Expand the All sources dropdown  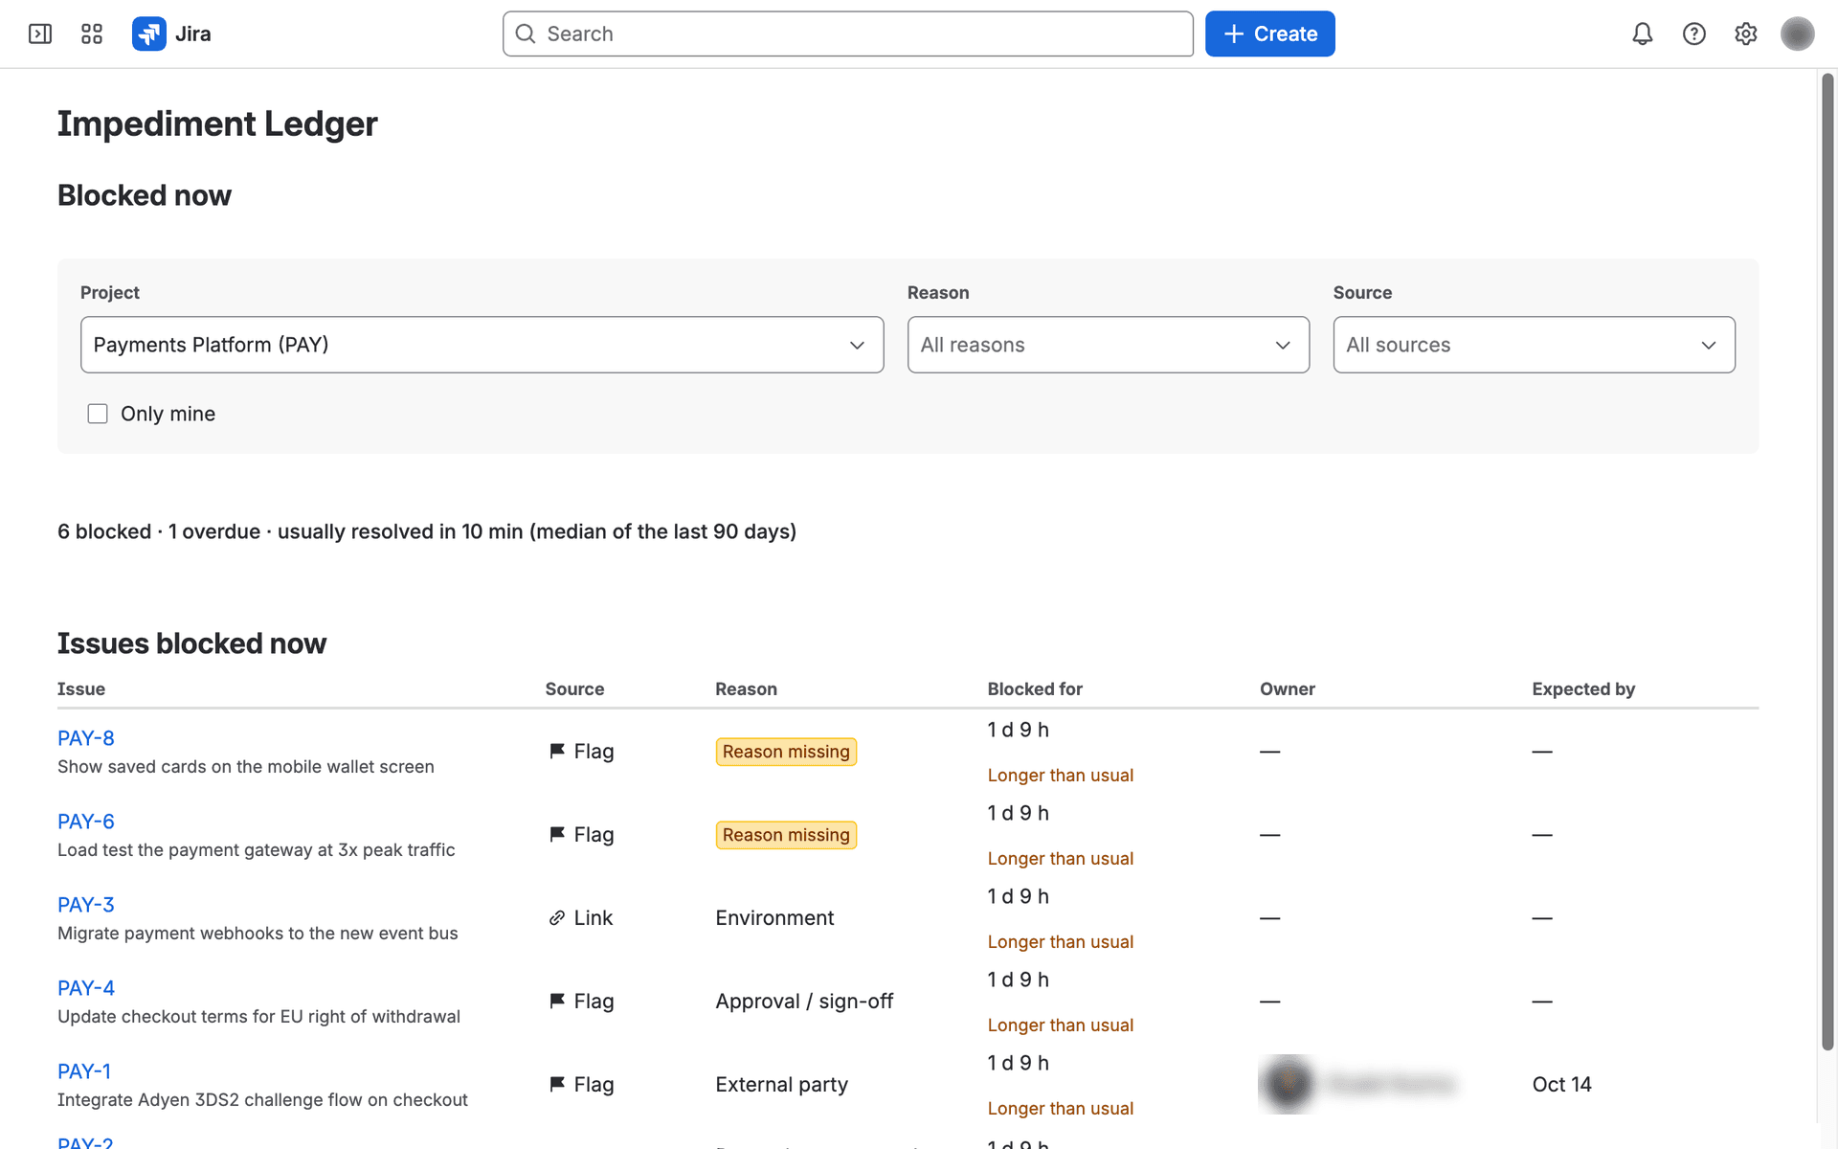coord(1535,345)
